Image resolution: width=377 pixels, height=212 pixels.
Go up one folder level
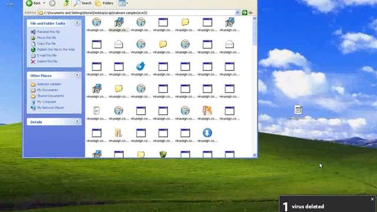point(67,3)
